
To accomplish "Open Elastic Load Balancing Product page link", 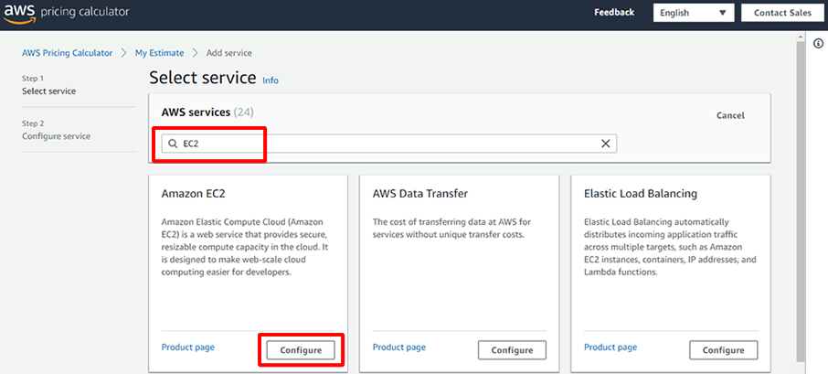I will (x=610, y=347).
